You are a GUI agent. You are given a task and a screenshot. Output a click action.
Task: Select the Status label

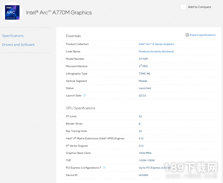(70, 88)
